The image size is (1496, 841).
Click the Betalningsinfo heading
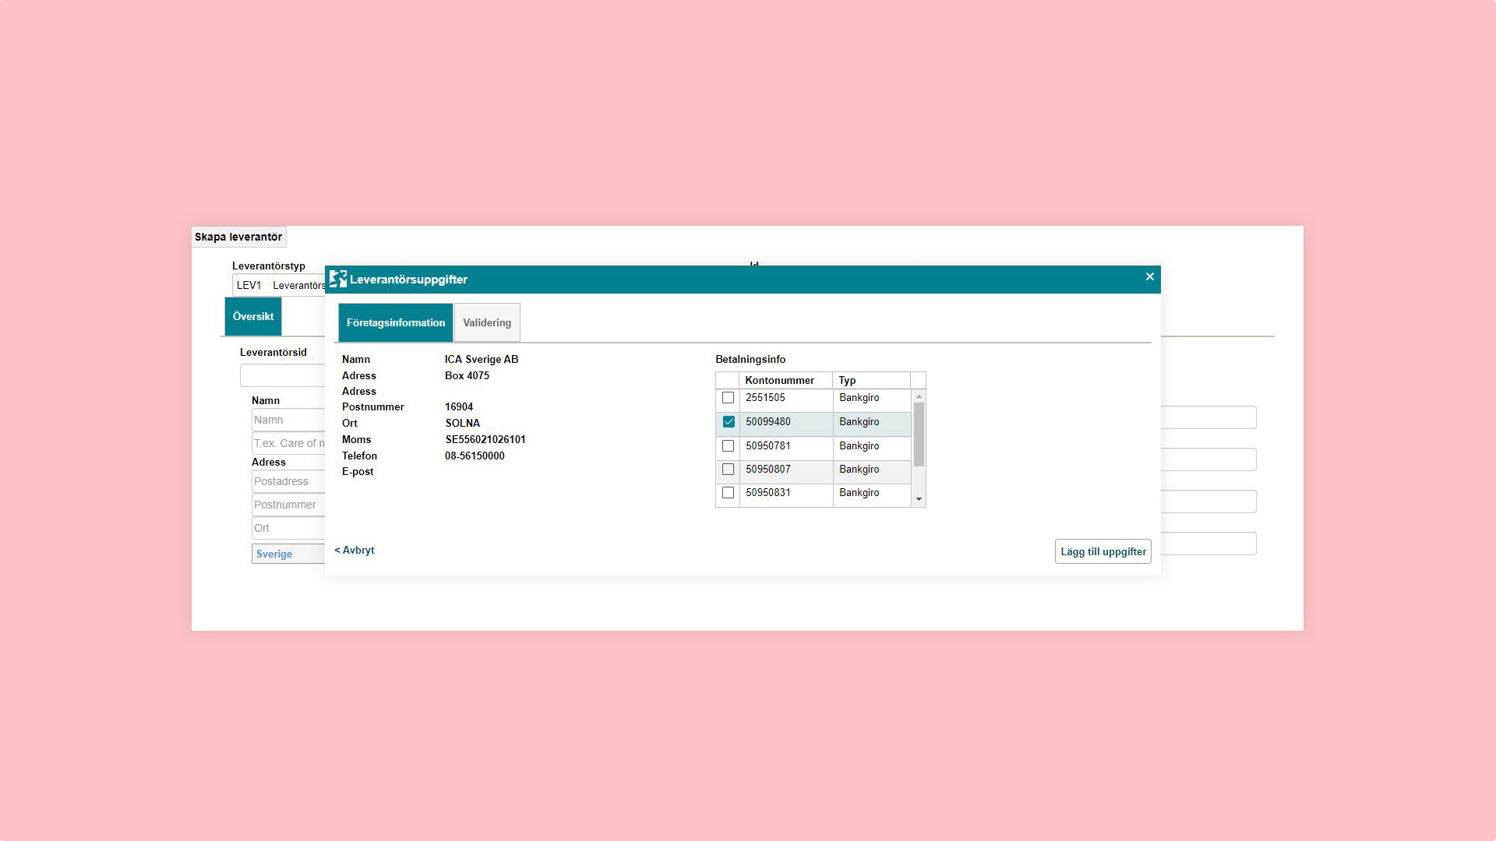pos(750,359)
